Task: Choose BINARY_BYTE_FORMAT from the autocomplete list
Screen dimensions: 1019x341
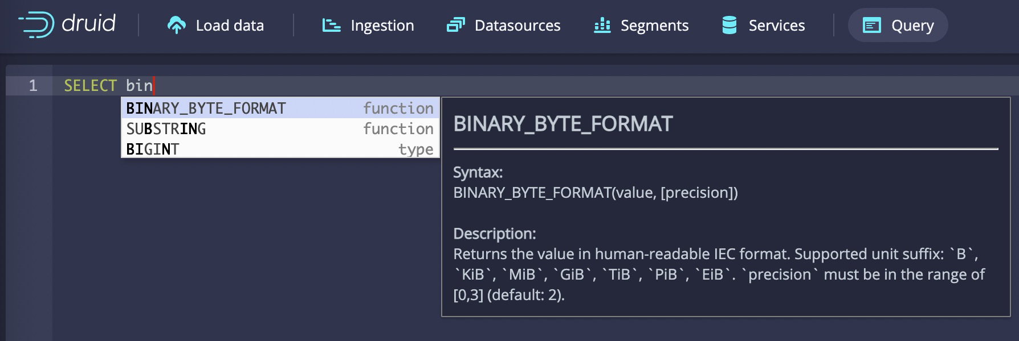Action: click(x=206, y=108)
